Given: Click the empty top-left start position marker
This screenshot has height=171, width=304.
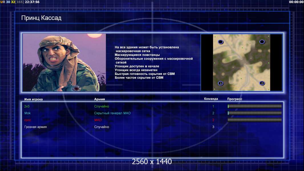Looking at the screenshot, I should pyautogui.click(x=221, y=42).
